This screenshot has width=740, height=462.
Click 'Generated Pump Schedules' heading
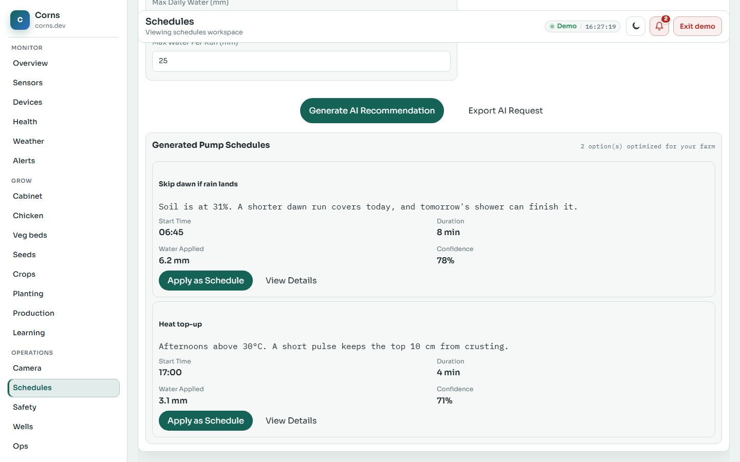coord(211,145)
